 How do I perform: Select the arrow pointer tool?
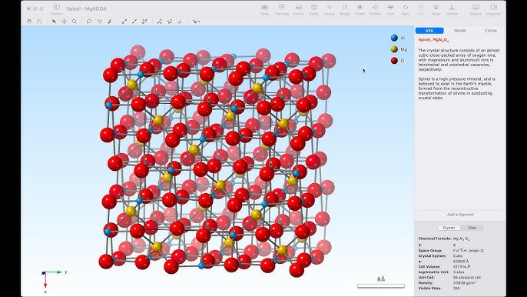[x=54, y=22]
